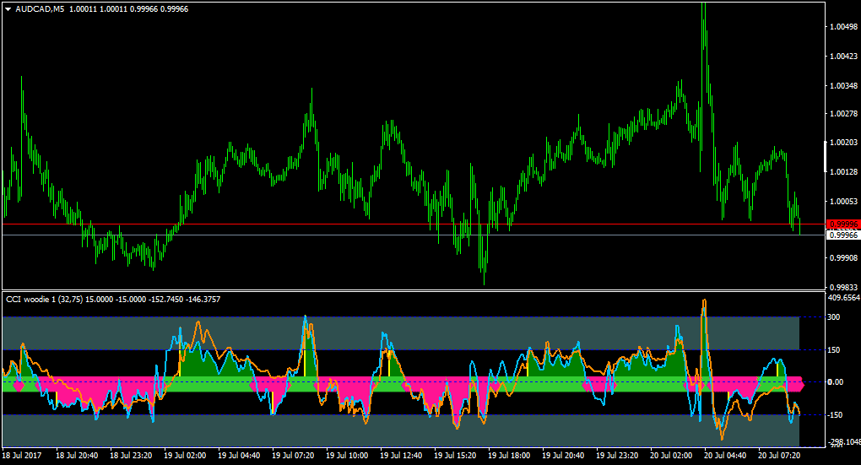Select the 1.00498 price axis label

click(x=844, y=27)
